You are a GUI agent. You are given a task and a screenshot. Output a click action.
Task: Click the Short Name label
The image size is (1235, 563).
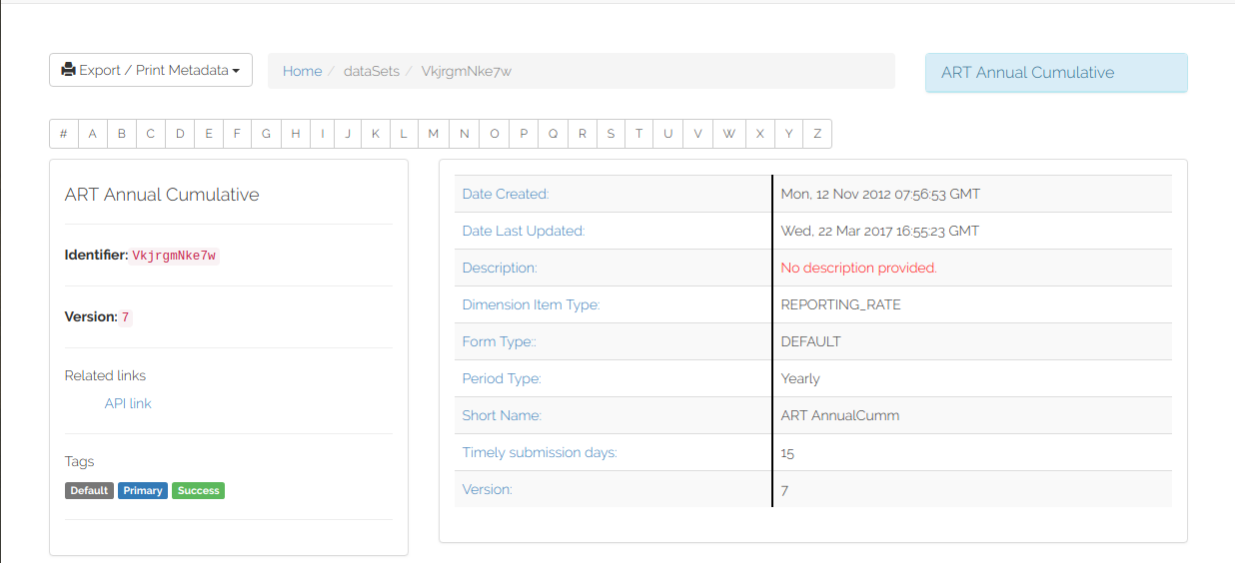coord(502,415)
